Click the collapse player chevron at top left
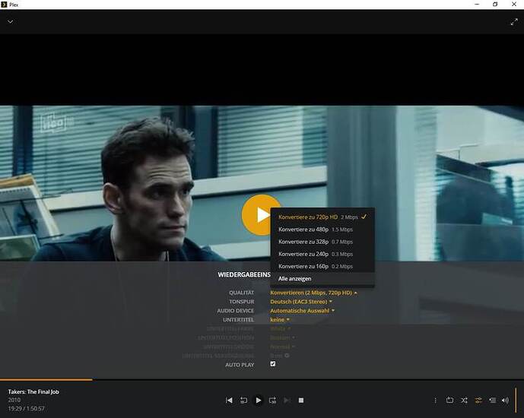524x418 pixels. coord(11,22)
